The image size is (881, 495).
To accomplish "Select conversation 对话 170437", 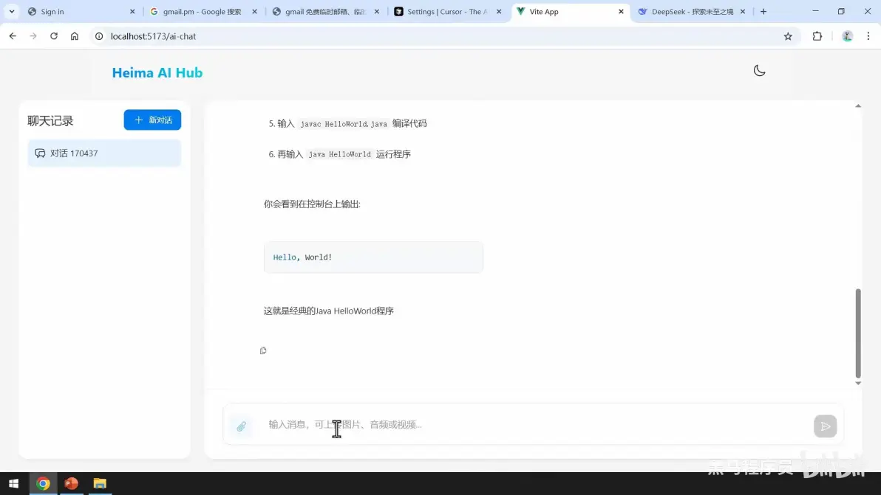I will click(103, 153).
